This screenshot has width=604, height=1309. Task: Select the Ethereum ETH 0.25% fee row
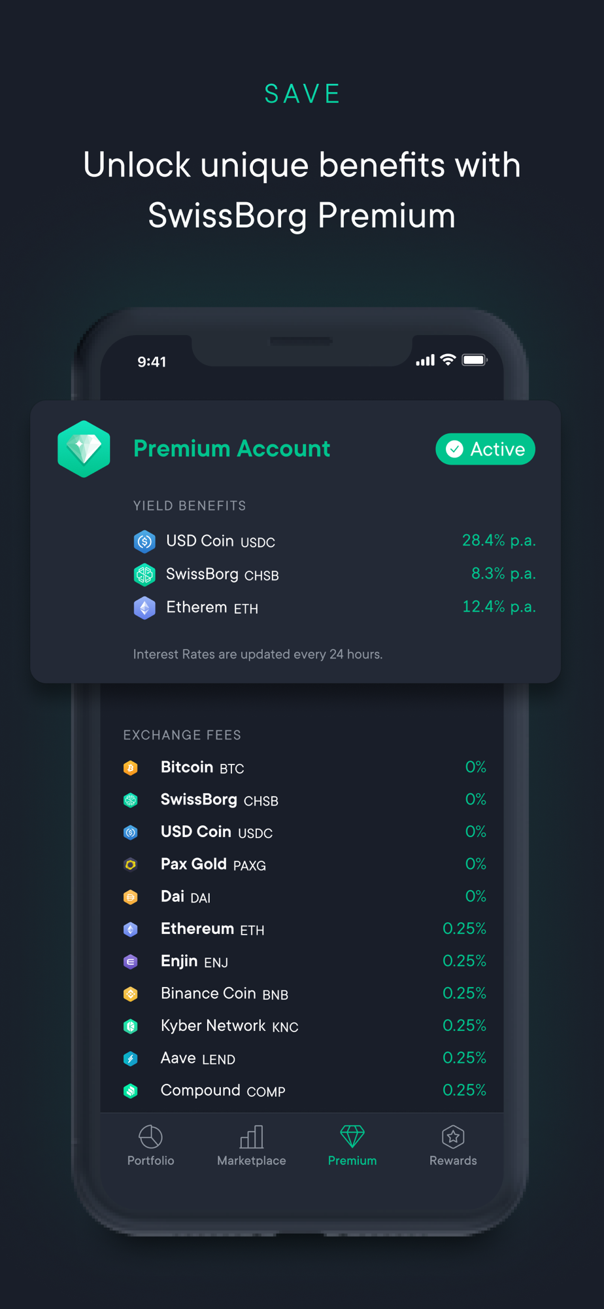pyautogui.click(x=305, y=929)
